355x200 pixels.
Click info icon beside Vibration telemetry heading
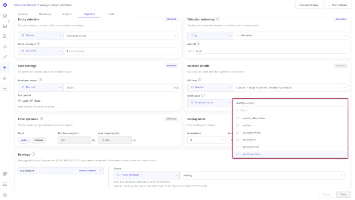pyautogui.click(x=217, y=19)
